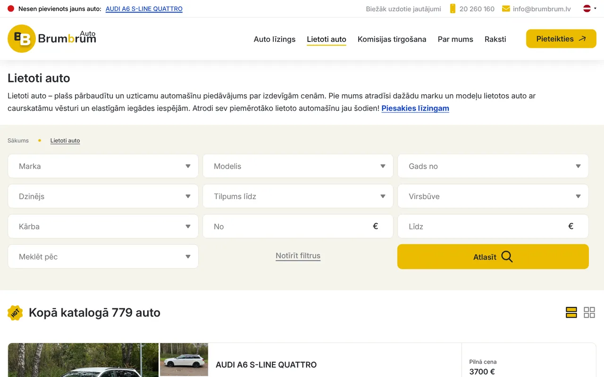Click the price Līdz input field
The image size is (604, 377).
pyautogui.click(x=493, y=226)
